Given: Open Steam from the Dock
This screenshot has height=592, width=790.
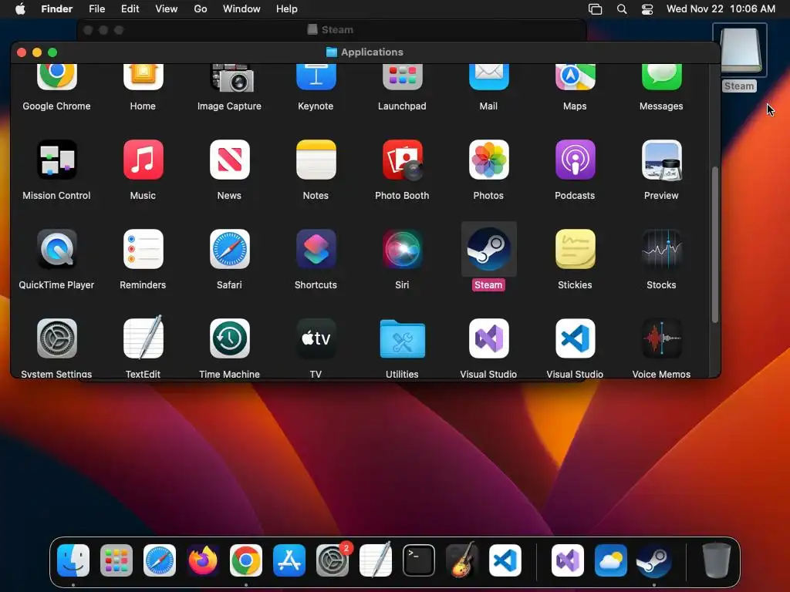Looking at the screenshot, I should click(x=654, y=560).
